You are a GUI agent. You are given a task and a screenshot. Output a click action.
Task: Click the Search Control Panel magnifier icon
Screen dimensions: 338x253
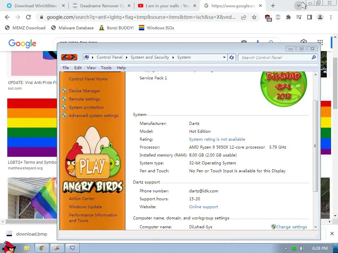tap(314, 57)
